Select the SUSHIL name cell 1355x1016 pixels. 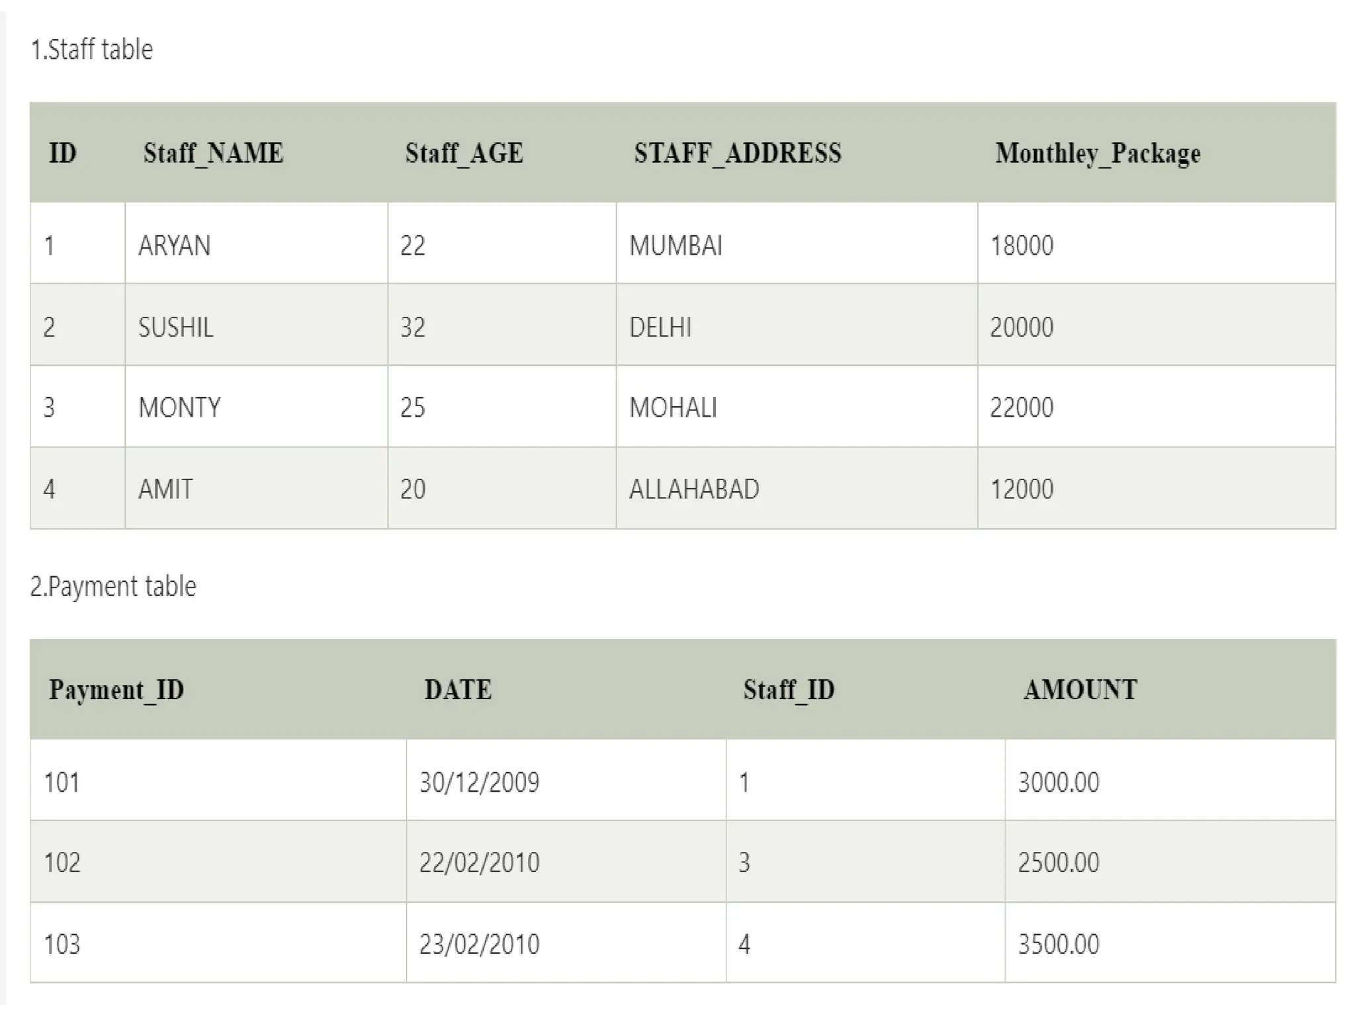(175, 327)
